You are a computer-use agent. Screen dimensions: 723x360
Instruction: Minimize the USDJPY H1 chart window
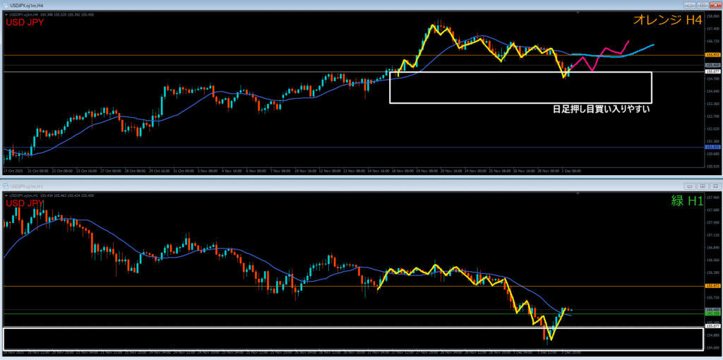click(691, 186)
